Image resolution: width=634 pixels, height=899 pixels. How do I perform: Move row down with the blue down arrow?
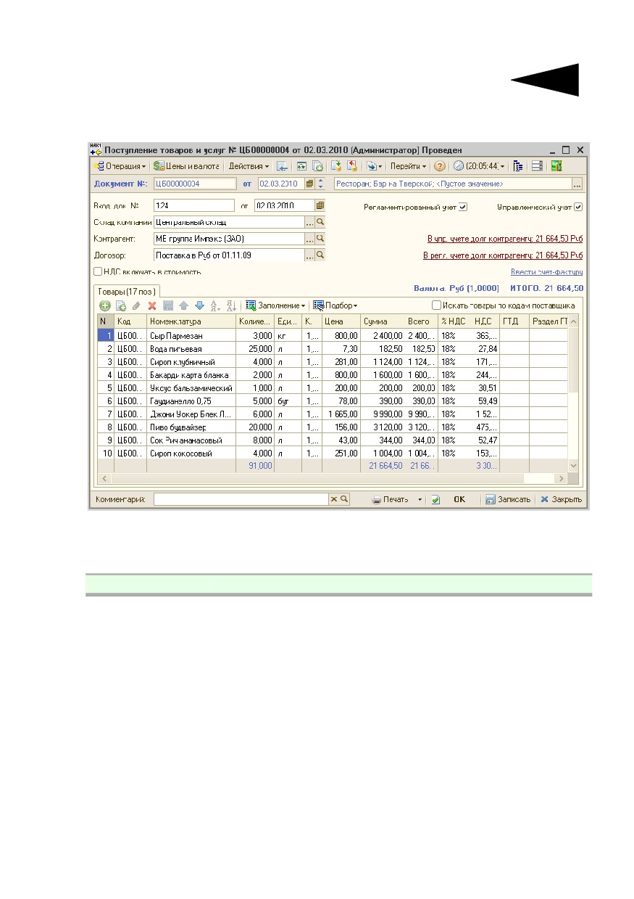tap(199, 306)
